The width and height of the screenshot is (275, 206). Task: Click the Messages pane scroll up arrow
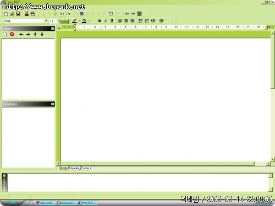[x=271, y=176]
